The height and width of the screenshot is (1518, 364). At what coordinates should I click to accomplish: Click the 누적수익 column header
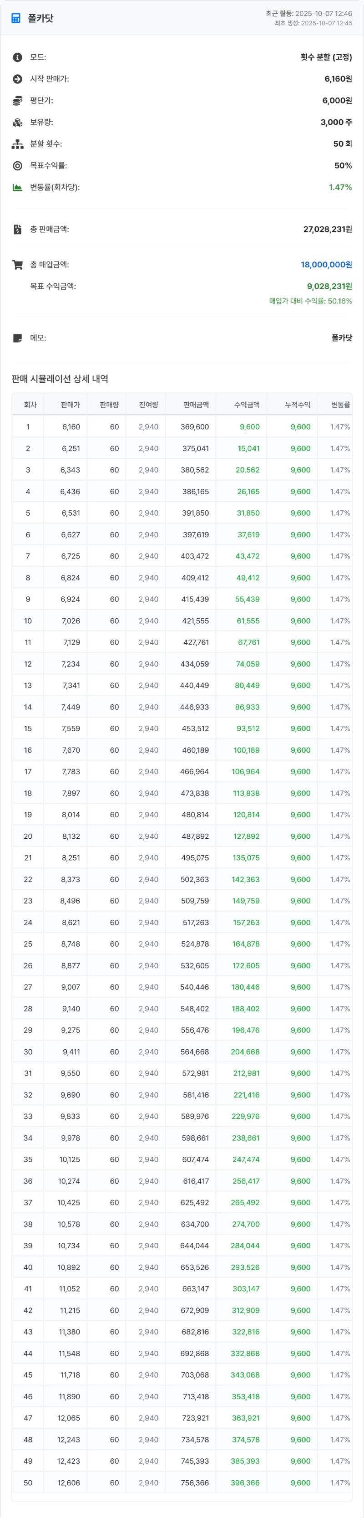298,405
